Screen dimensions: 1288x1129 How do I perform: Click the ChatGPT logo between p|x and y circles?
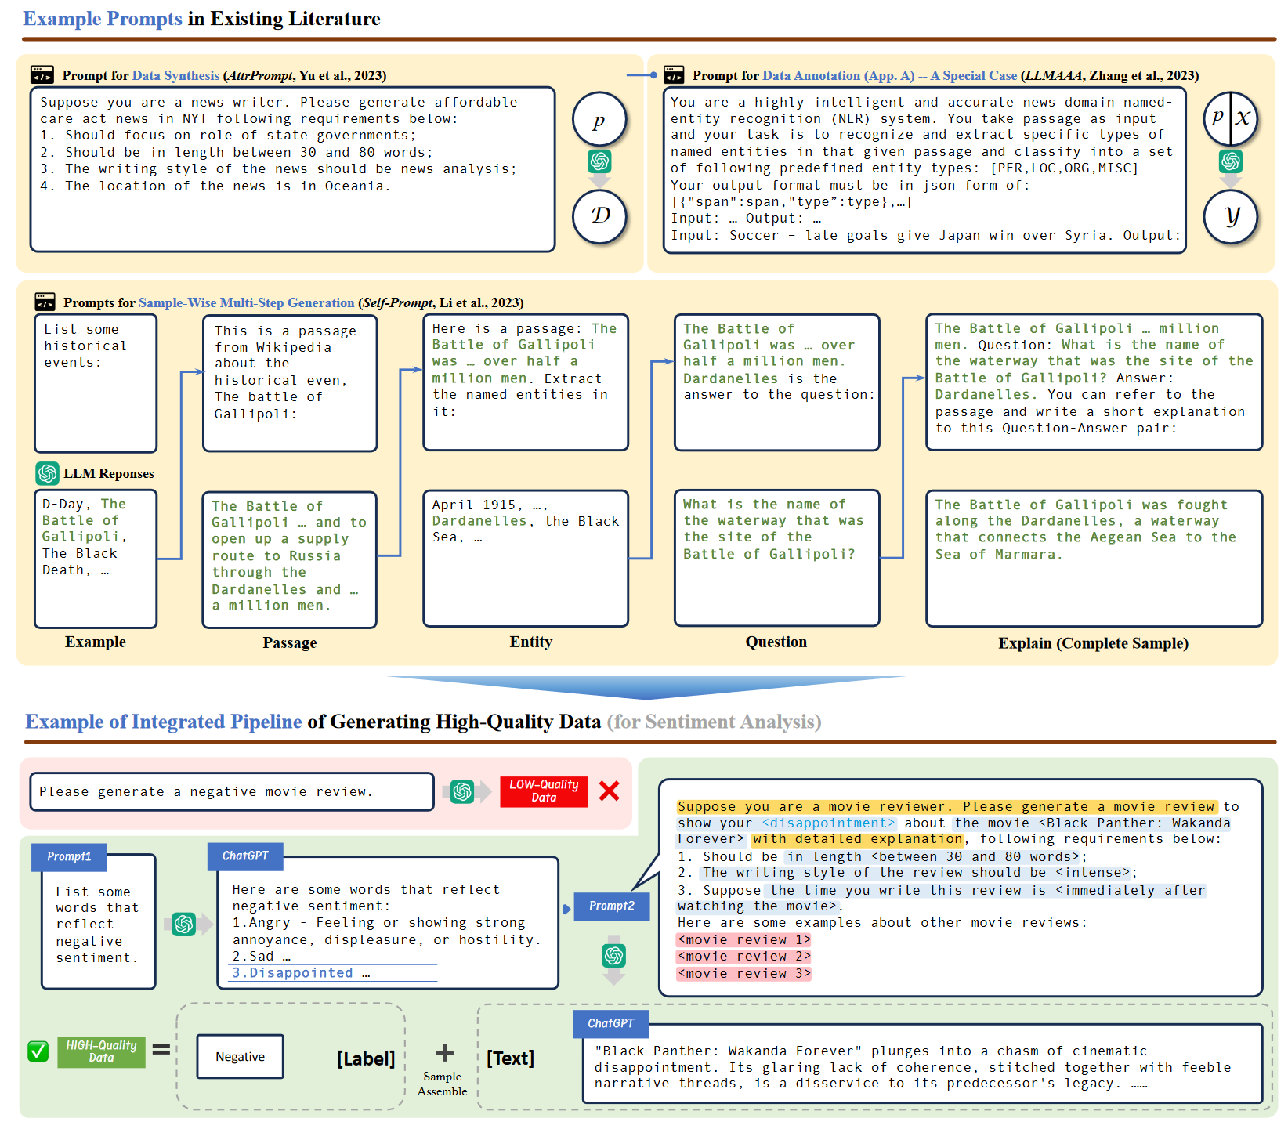pos(1231,161)
